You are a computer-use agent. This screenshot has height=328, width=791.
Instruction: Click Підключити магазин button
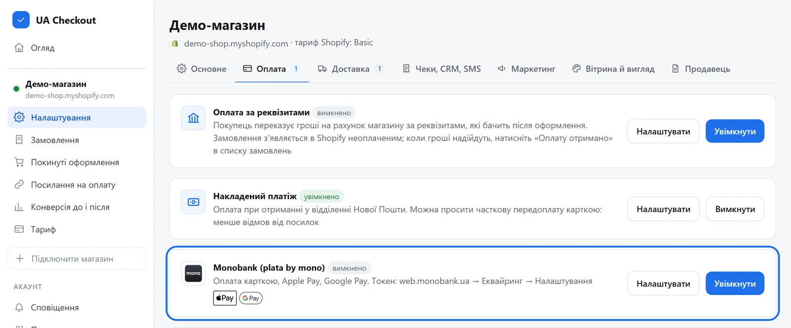pyautogui.click(x=77, y=258)
